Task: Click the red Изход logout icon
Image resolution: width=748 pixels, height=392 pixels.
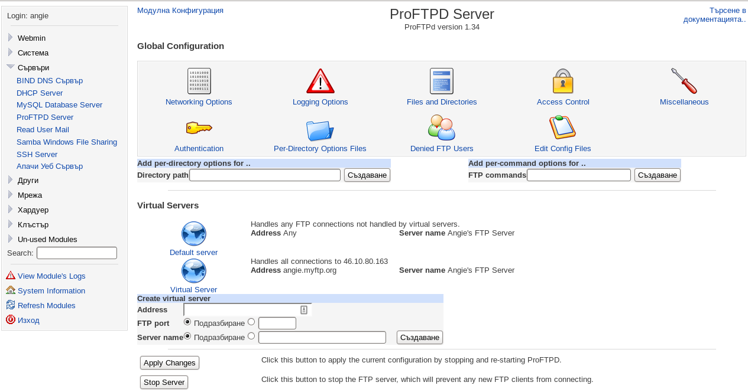Action: tap(11, 319)
